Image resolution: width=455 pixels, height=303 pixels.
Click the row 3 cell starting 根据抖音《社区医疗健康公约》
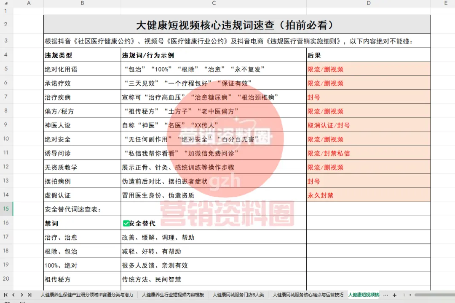click(237, 41)
